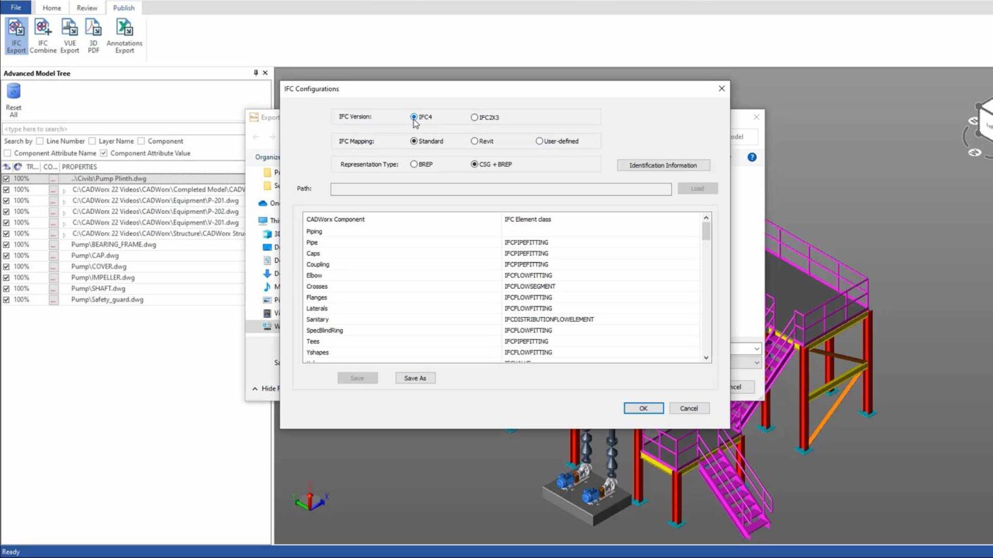Uncheck the Pump\CAP.dwg row checkbox

point(6,256)
